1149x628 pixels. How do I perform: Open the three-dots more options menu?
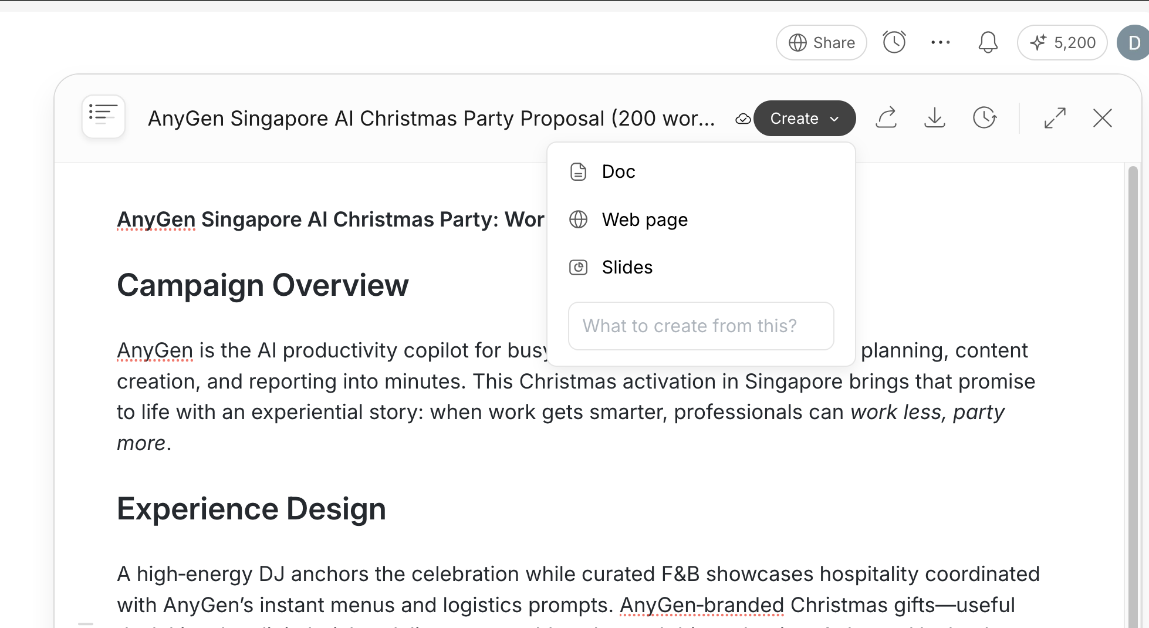(x=940, y=42)
